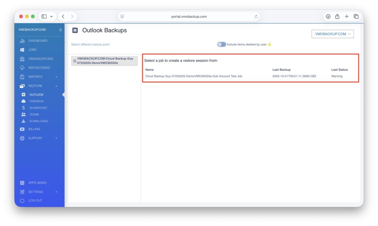Open the VMOBACKUP.COM organization dropdown
Image resolution: width=378 pixels, height=226 pixels.
pos(333,34)
